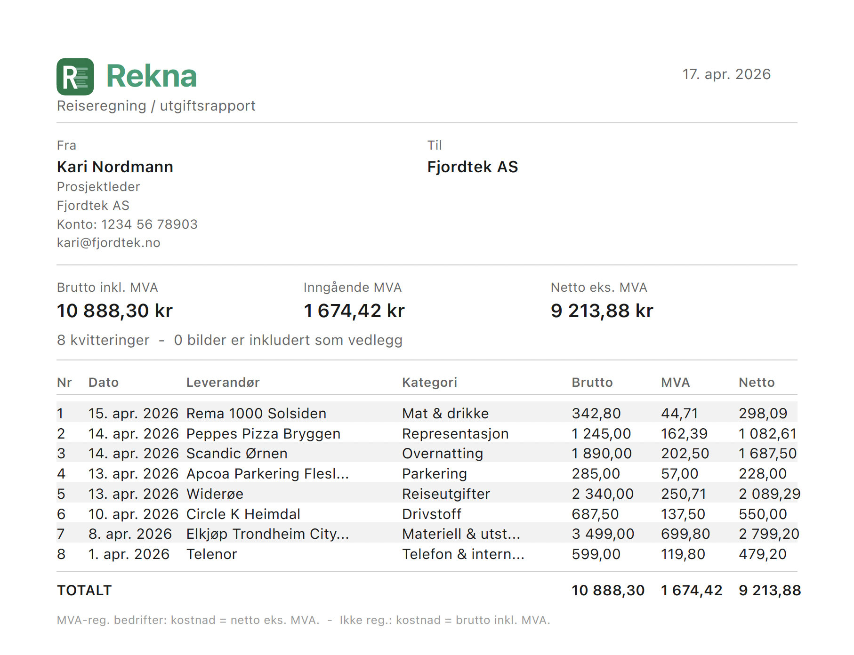Click the Rekna brand name text
Screen dimensions: 854x655
(151, 76)
